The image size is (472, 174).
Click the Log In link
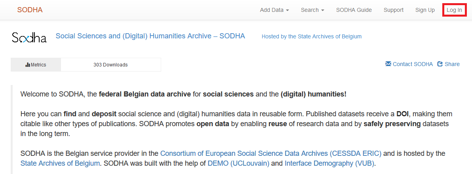point(454,10)
